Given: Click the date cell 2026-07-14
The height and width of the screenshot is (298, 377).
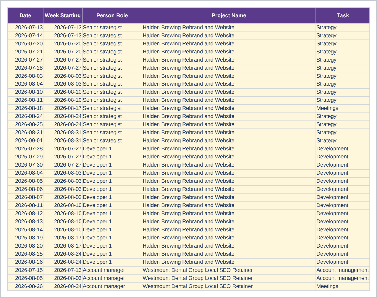Looking at the screenshot, I should tap(25, 36).
